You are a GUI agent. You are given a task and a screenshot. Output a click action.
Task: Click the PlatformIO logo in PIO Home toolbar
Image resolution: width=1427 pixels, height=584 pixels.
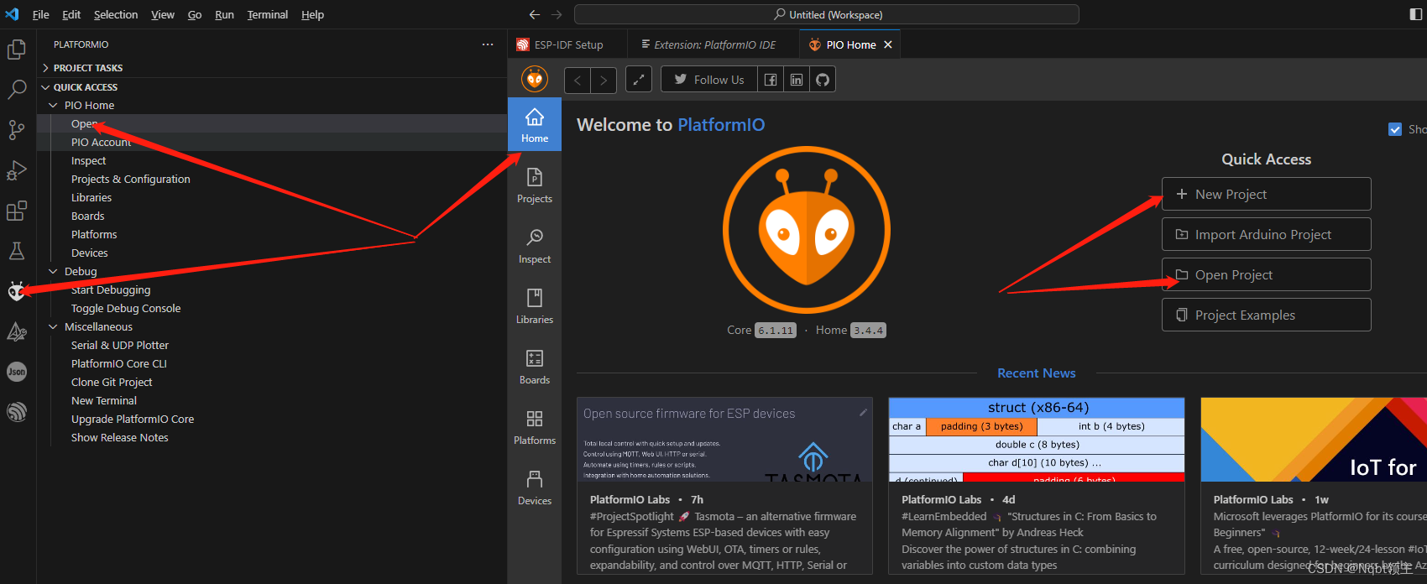(535, 80)
